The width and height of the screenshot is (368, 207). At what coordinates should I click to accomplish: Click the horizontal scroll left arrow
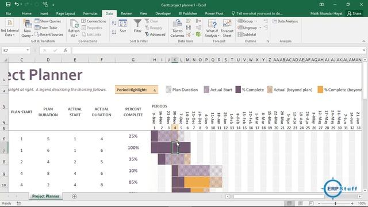(x=228, y=197)
